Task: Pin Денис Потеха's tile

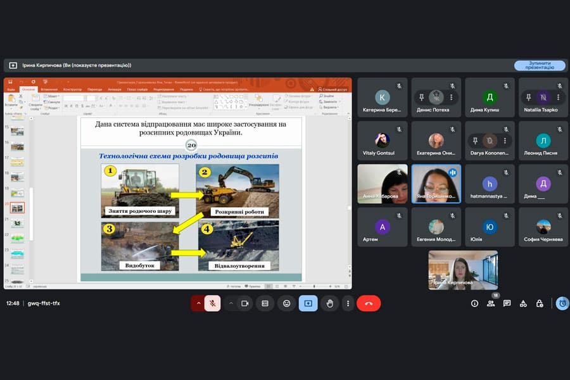Action: coord(421,98)
